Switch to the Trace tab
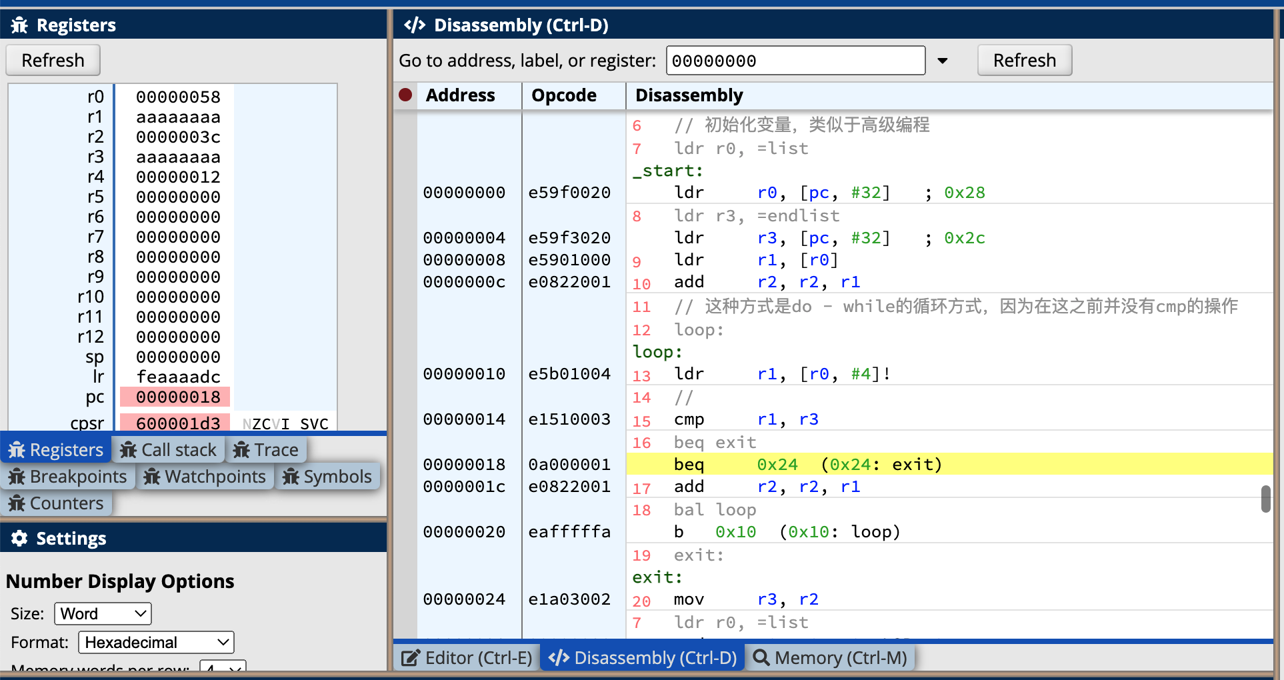1284x680 pixels. (266, 450)
